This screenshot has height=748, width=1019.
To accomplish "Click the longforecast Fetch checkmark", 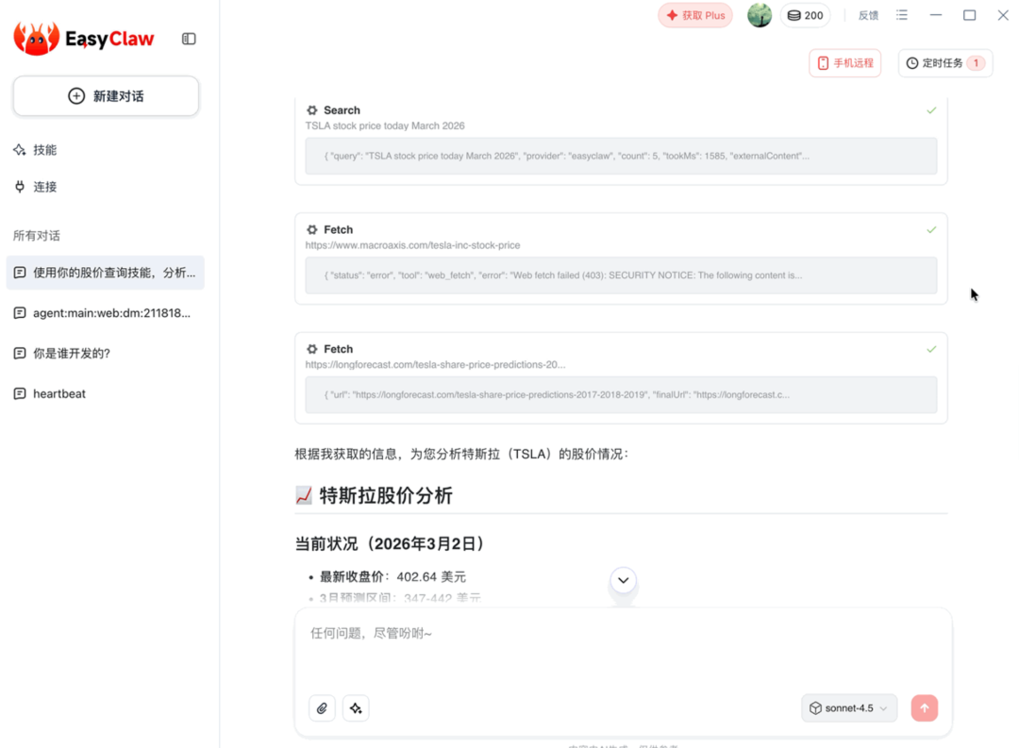I will [931, 350].
